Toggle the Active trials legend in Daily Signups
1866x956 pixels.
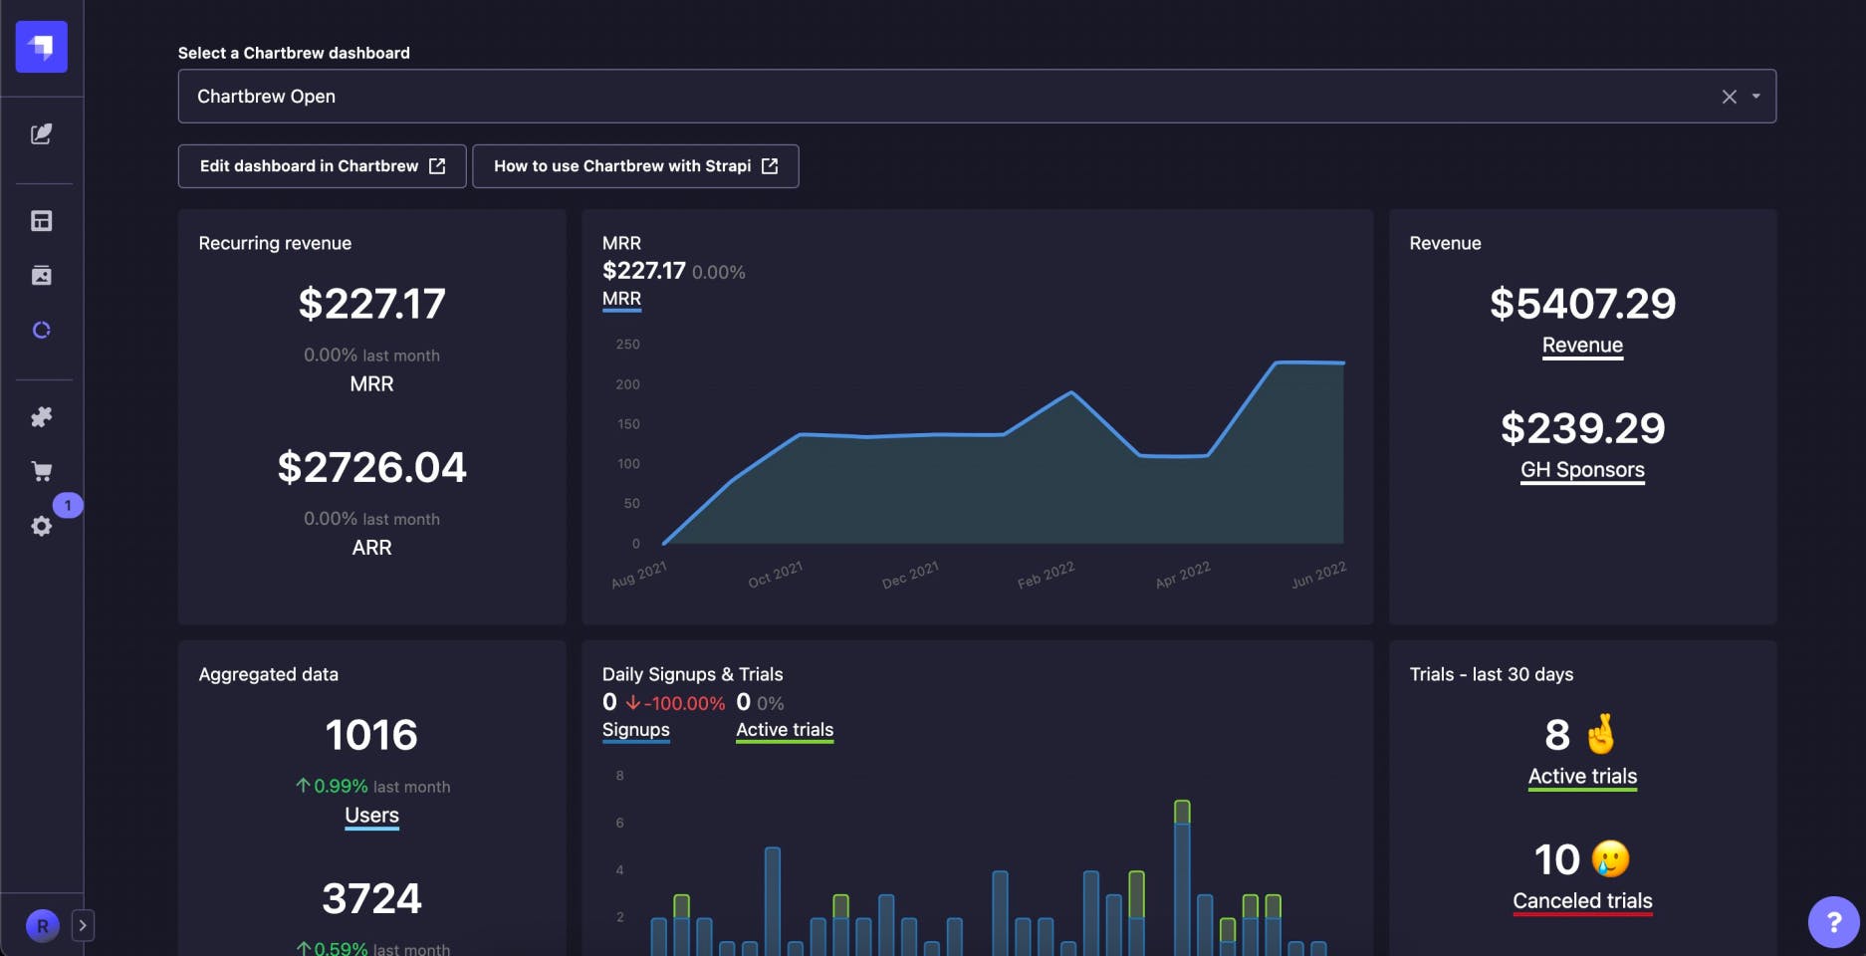point(784,730)
